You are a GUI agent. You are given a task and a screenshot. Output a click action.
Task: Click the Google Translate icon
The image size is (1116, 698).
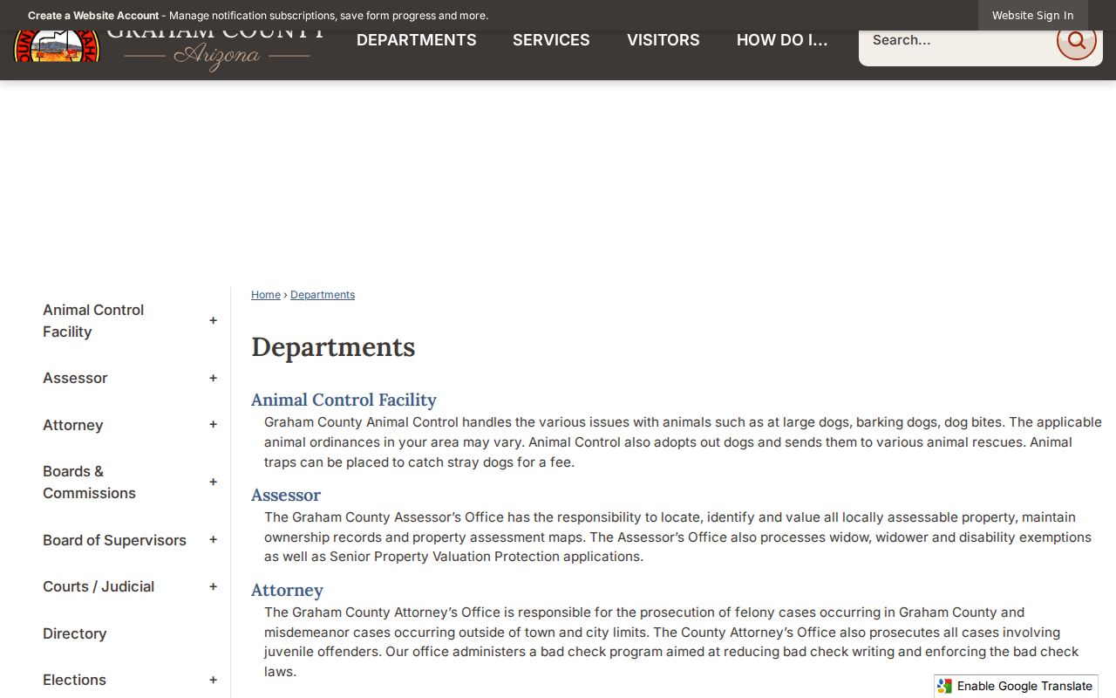(x=945, y=686)
